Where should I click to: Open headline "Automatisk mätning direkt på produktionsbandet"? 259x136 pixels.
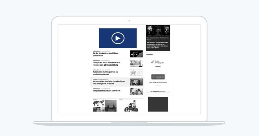point(105,73)
